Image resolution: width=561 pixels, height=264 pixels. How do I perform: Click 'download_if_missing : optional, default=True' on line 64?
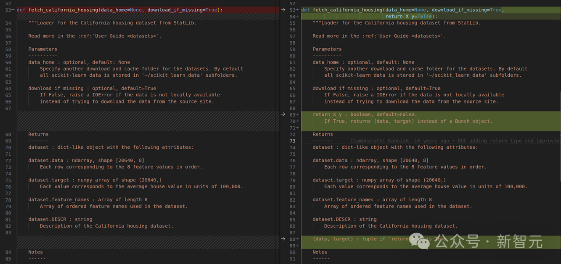(92, 88)
